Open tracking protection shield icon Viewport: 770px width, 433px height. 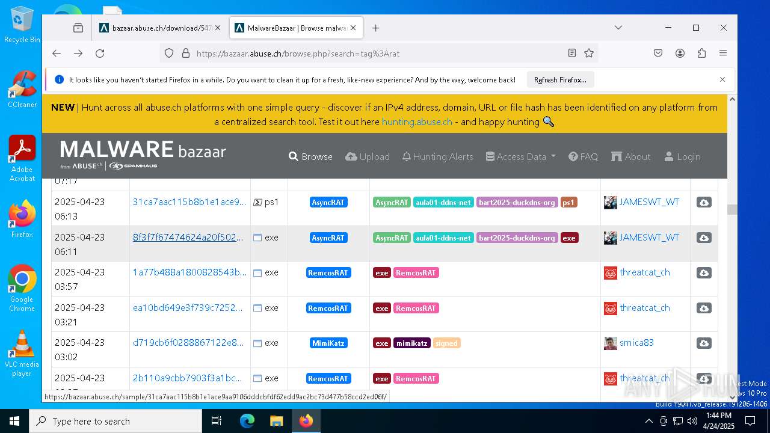click(169, 54)
